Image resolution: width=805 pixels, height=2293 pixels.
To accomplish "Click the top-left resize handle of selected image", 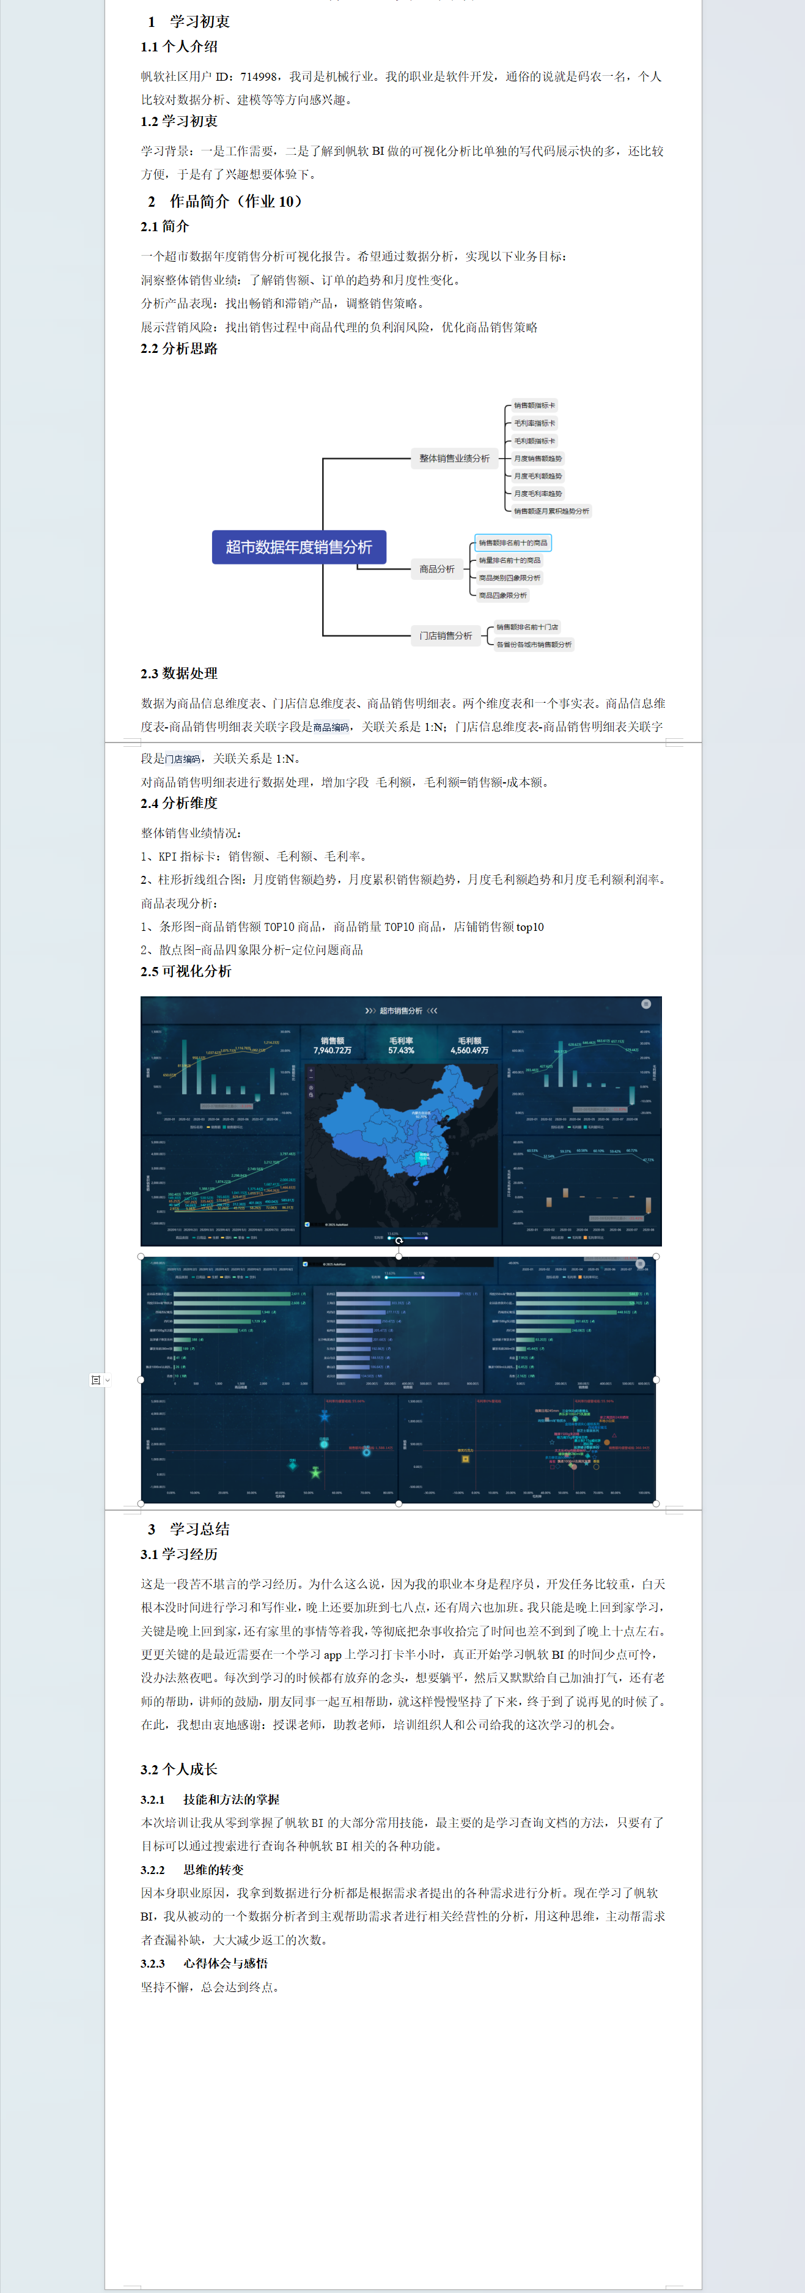I will click(141, 1256).
